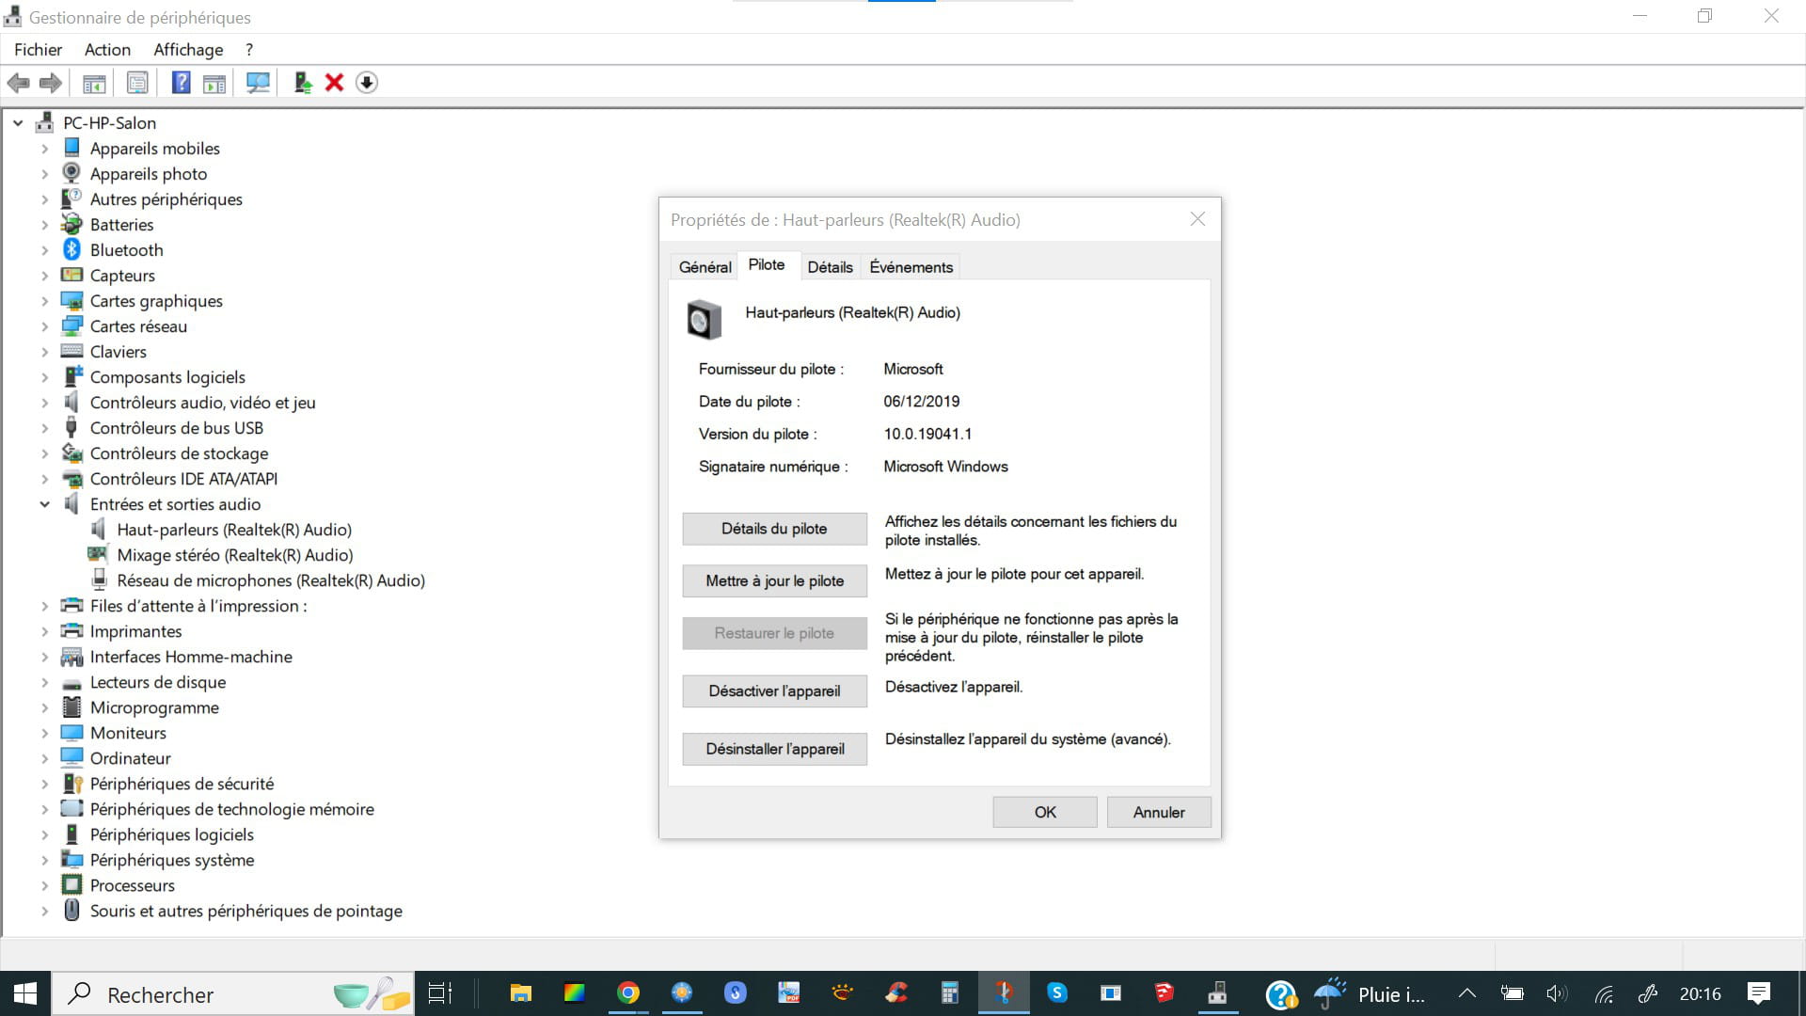The image size is (1806, 1016).
Task: Select Périphériques de sécurité category
Action: [x=182, y=784]
